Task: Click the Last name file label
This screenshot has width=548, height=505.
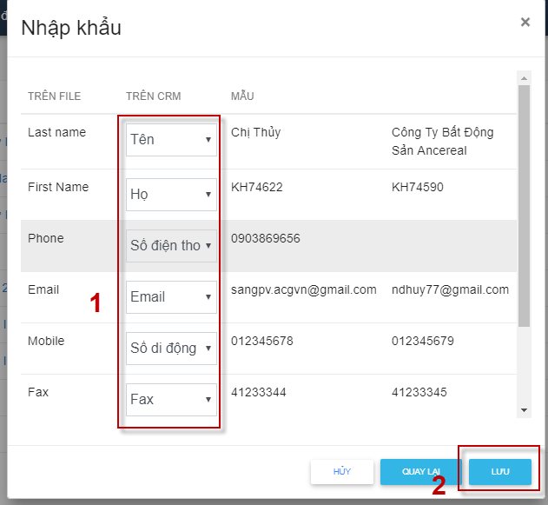Action: (56, 132)
